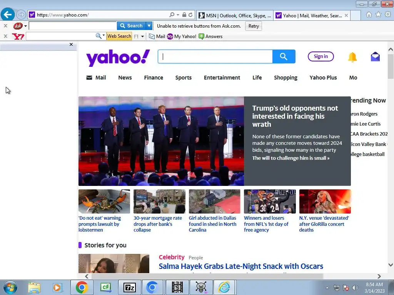
Task: Expand the Ask logo dropdown arrow
Action: 25,26
